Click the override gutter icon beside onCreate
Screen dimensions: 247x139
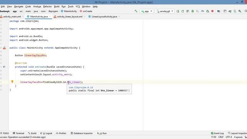4,67
